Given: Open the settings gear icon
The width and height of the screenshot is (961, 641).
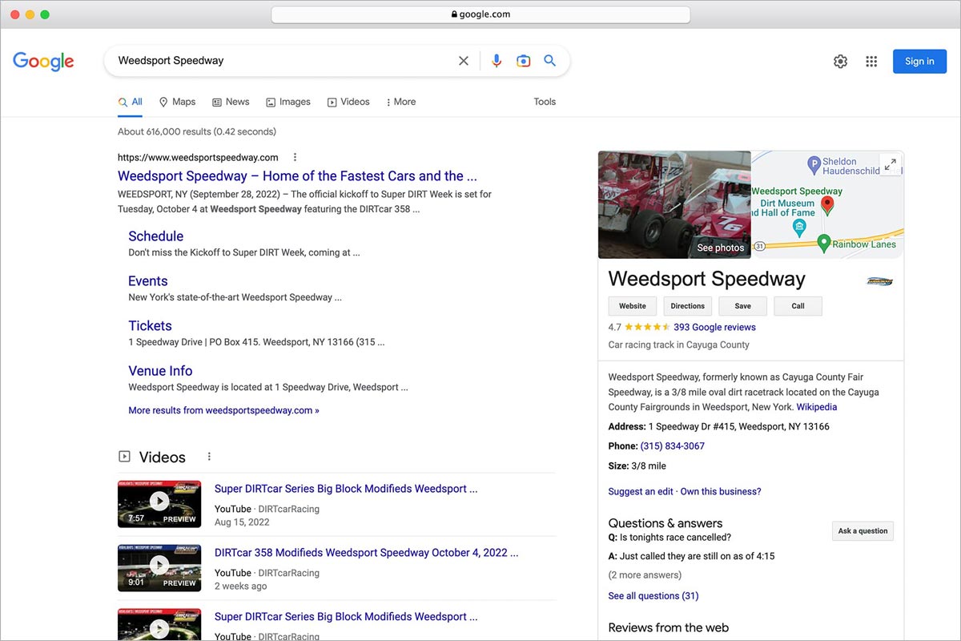Looking at the screenshot, I should pos(840,62).
